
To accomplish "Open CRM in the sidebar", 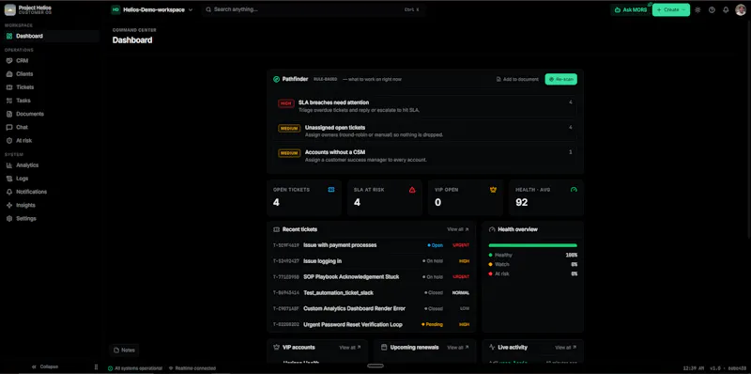I will point(52,61).
